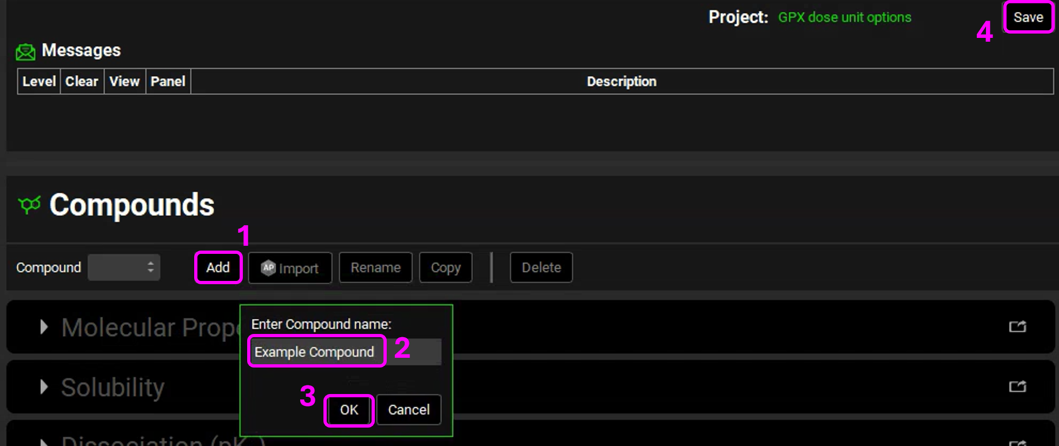The height and width of the screenshot is (446, 1059).
Task: Click the View column header
Action: click(124, 81)
